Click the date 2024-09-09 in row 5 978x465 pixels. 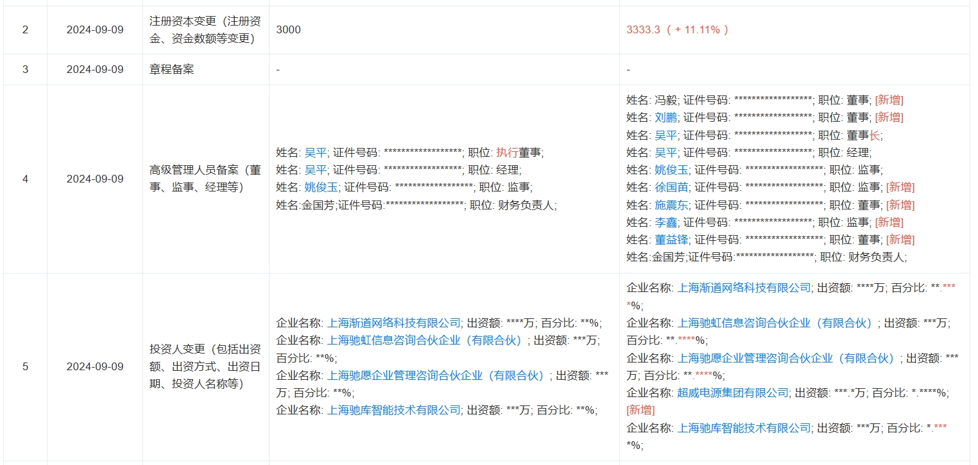(x=95, y=367)
